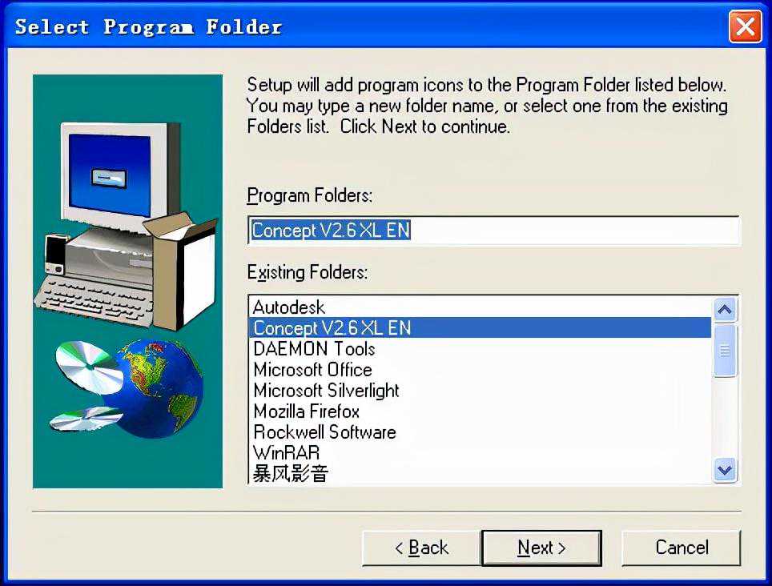
Task: Click the list scroll down arrow
Action: (x=725, y=470)
